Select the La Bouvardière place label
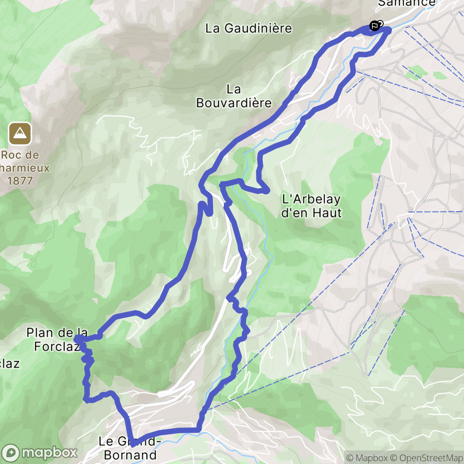 coord(234,96)
